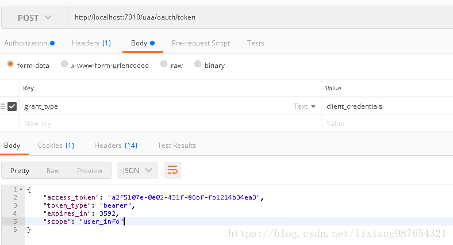Viewport: 453px width, 245px height.
Task: Select the raw body option
Action: coord(164,64)
